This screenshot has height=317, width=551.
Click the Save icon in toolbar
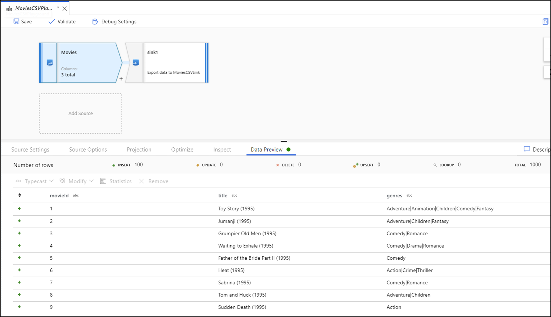(15, 22)
